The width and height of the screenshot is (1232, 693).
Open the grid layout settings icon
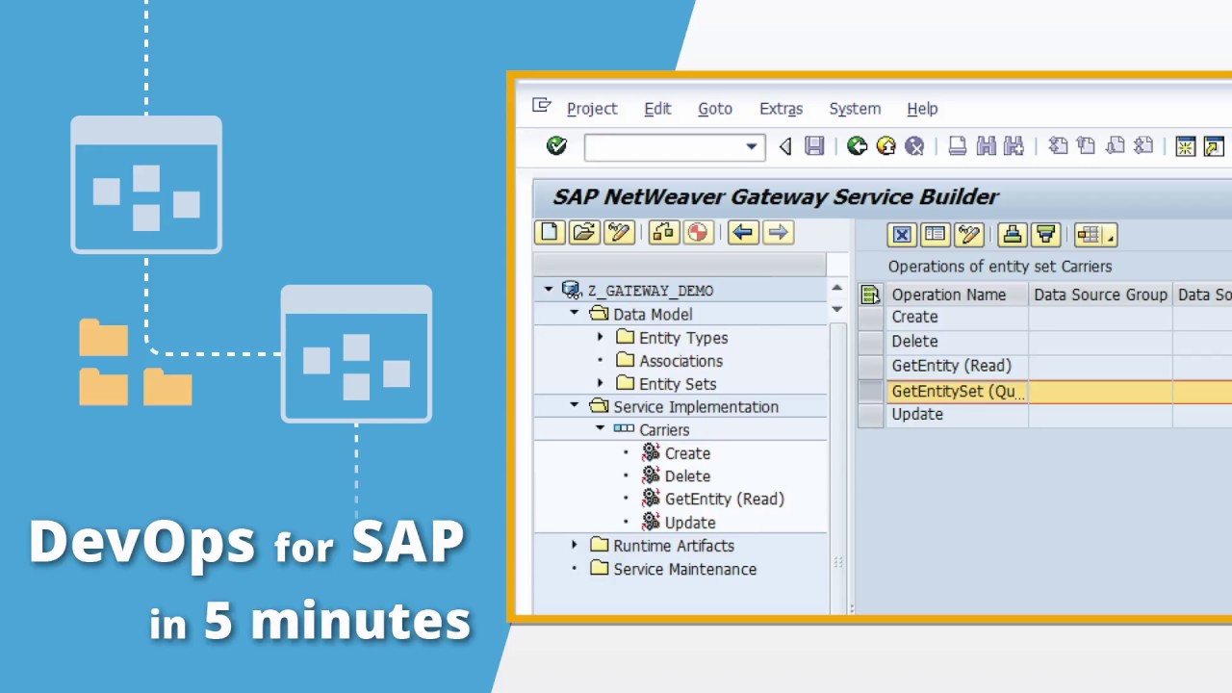(1095, 234)
